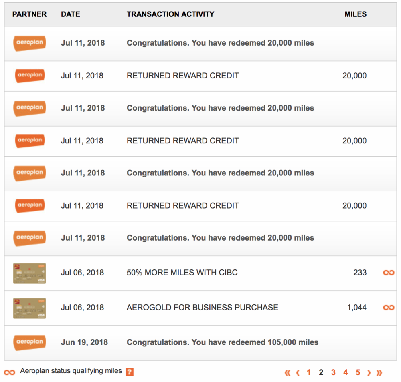Go to previous page arrow
The width and height of the screenshot is (401, 382).
[x=298, y=373]
